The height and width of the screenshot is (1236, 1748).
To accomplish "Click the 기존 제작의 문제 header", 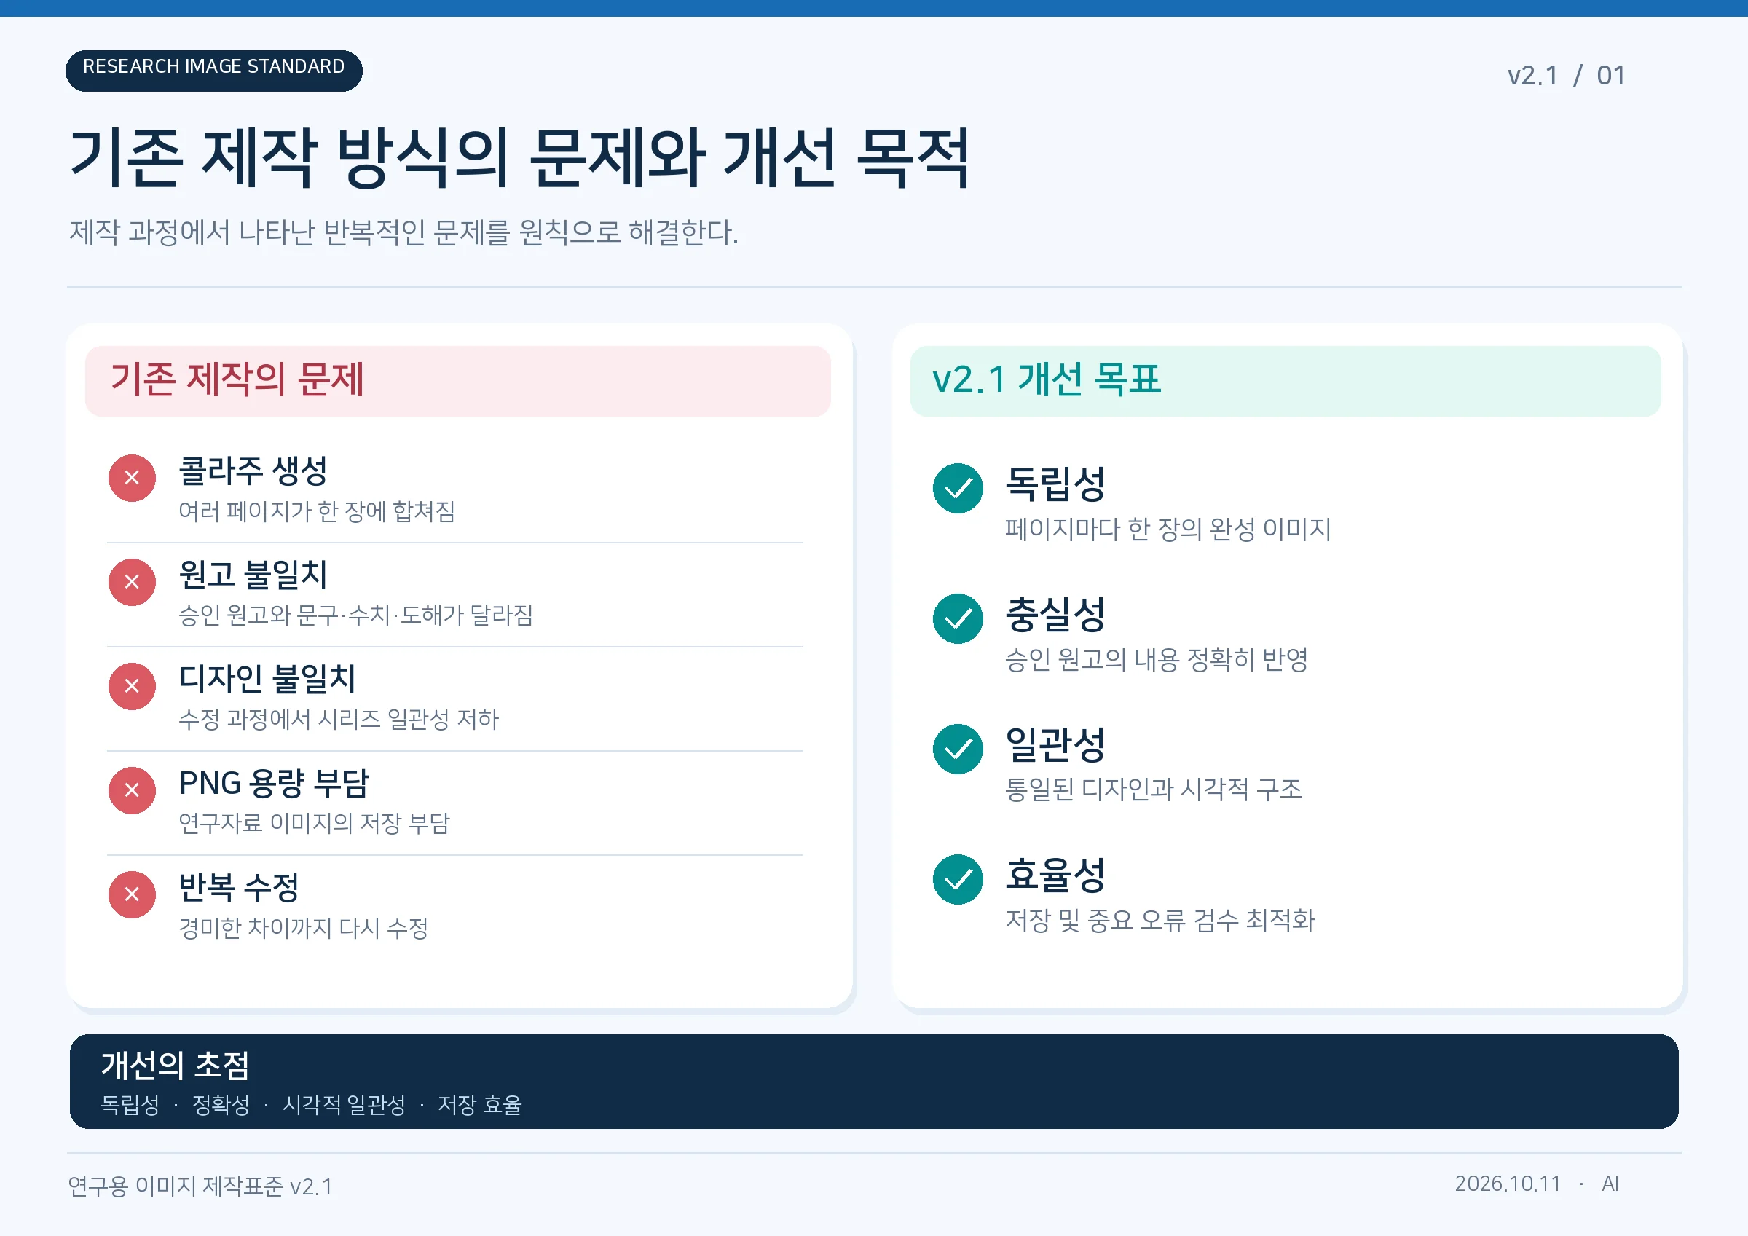I will (457, 381).
